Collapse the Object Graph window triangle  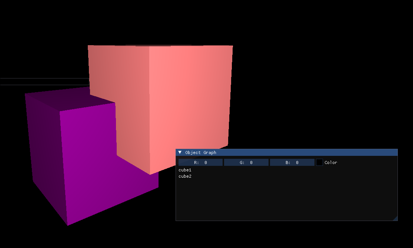pyautogui.click(x=180, y=153)
